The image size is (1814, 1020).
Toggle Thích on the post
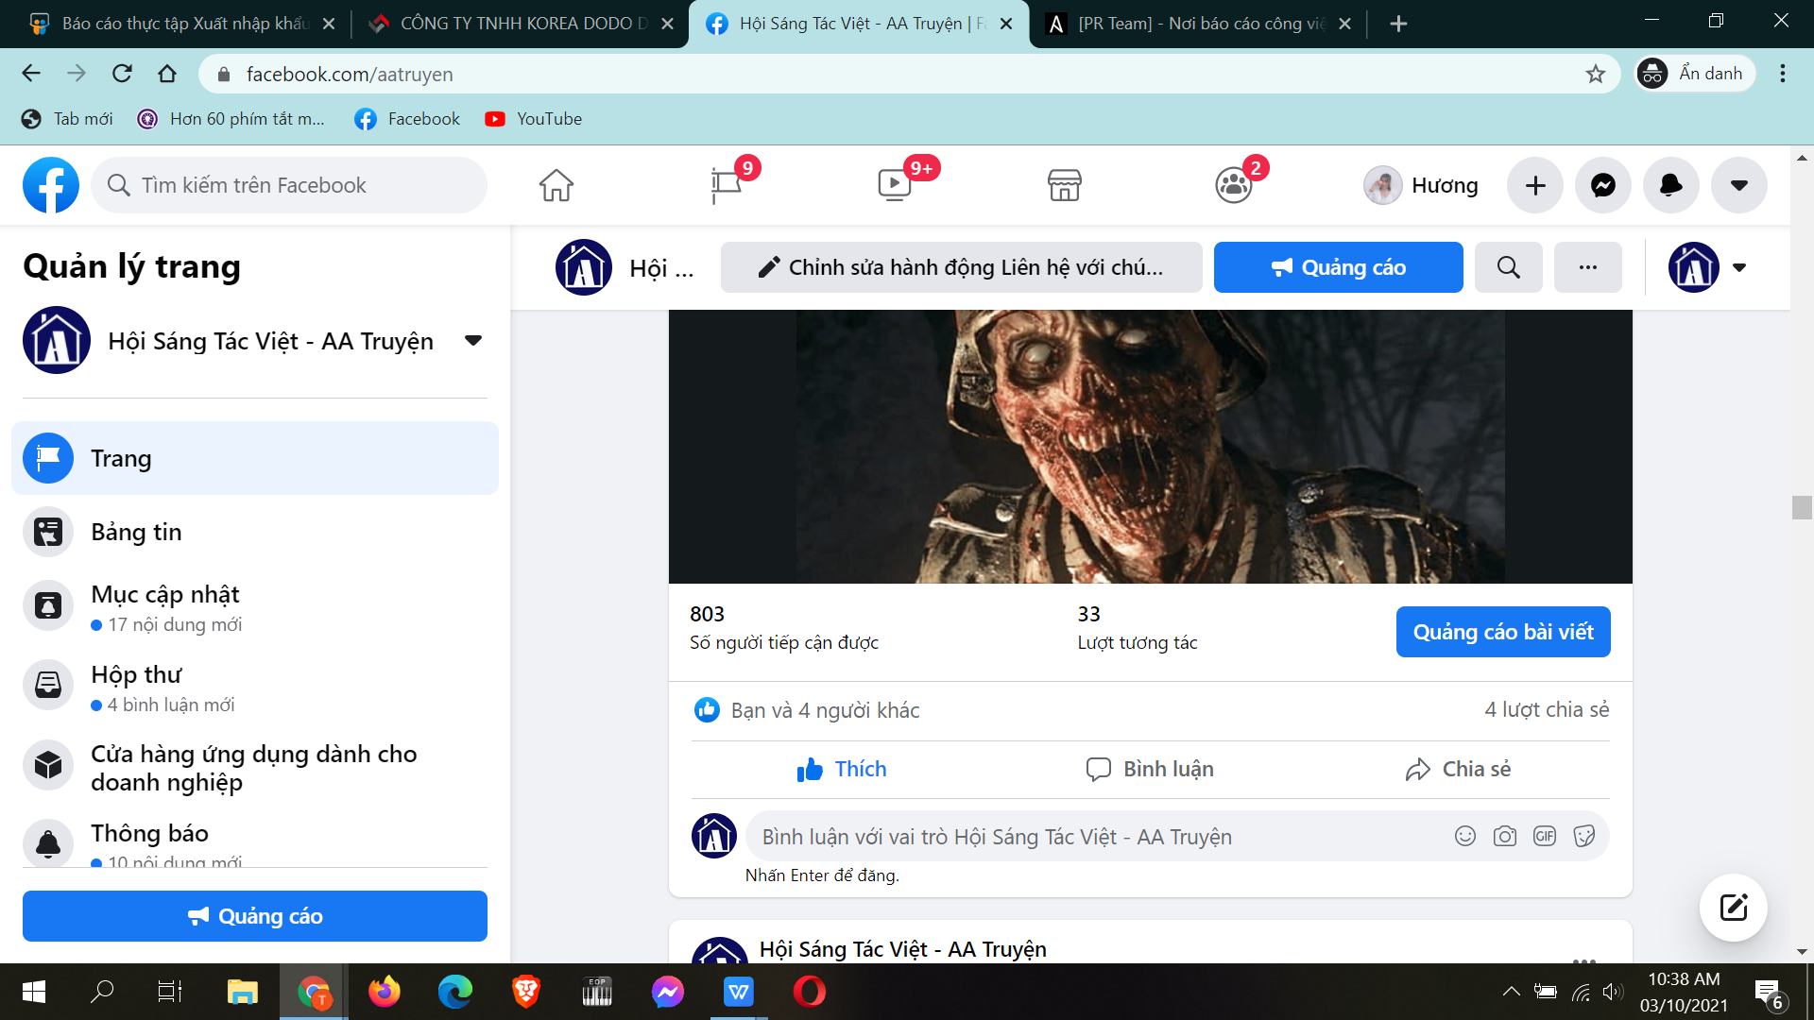coord(842,769)
